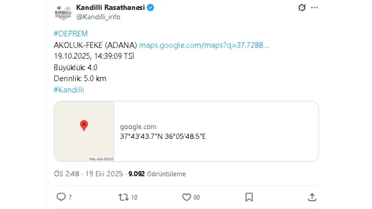Click the verified badge next to Kandilli Rasathanesi
372x209 pixels.
[x=150, y=8]
